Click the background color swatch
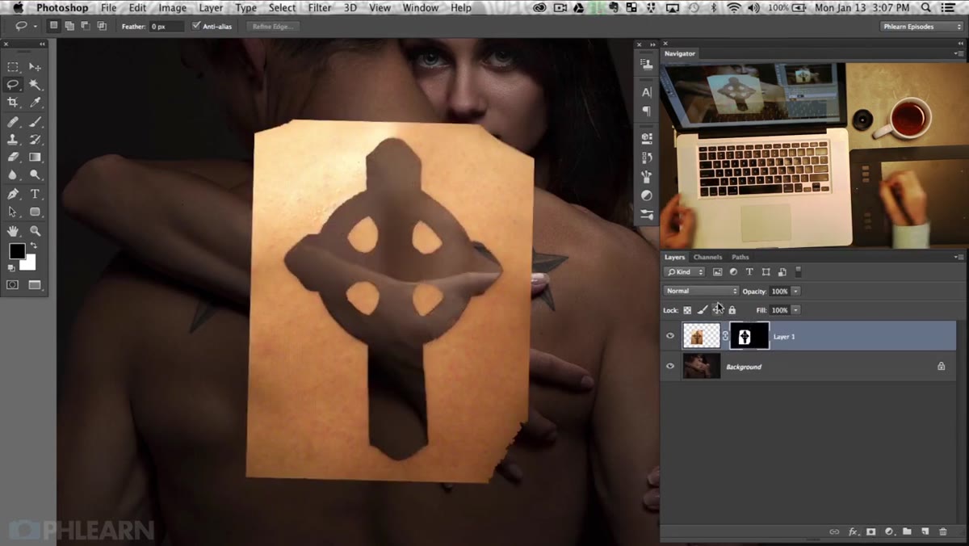The width and height of the screenshot is (969, 546). (x=30, y=263)
